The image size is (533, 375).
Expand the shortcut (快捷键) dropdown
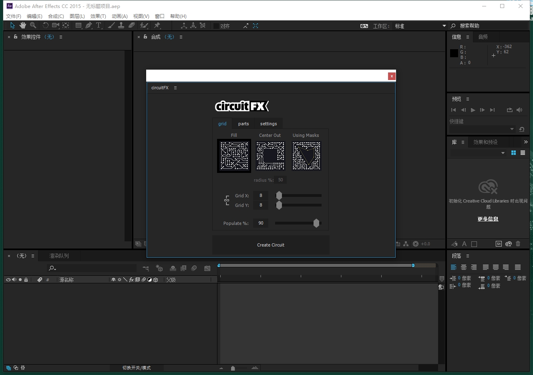click(512, 129)
